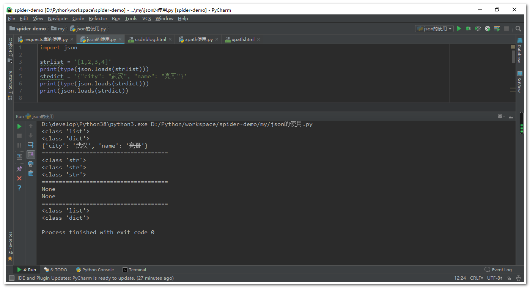Open the Event Log
The width and height of the screenshot is (530, 288).
pyautogui.click(x=498, y=270)
